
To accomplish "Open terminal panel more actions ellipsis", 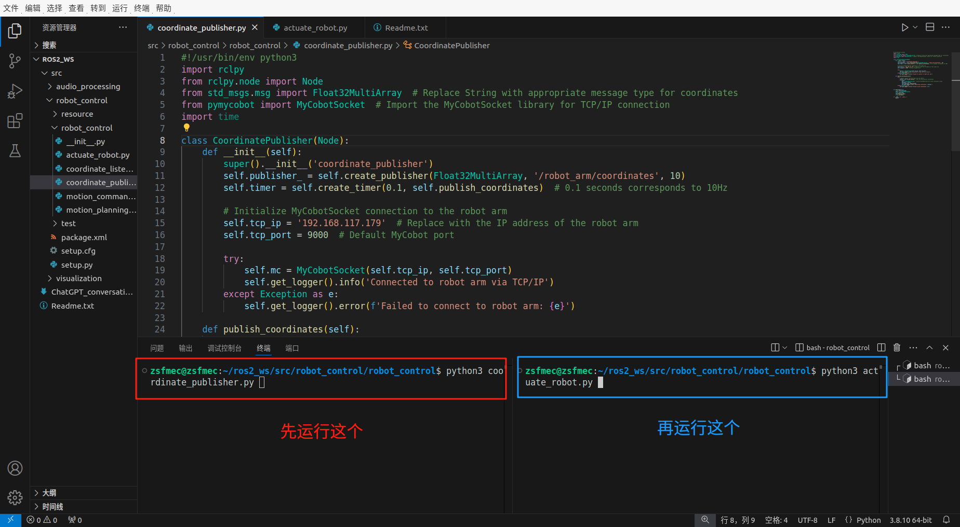I will pyautogui.click(x=913, y=348).
